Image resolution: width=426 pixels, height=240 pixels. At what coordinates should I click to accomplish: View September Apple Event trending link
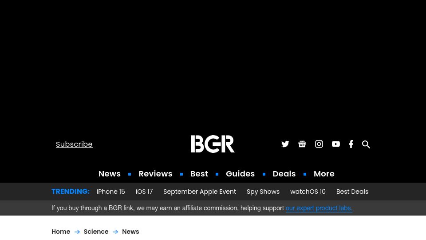click(200, 192)
